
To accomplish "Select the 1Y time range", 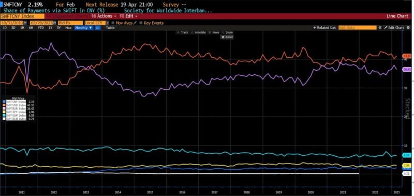I will point(50,27).
